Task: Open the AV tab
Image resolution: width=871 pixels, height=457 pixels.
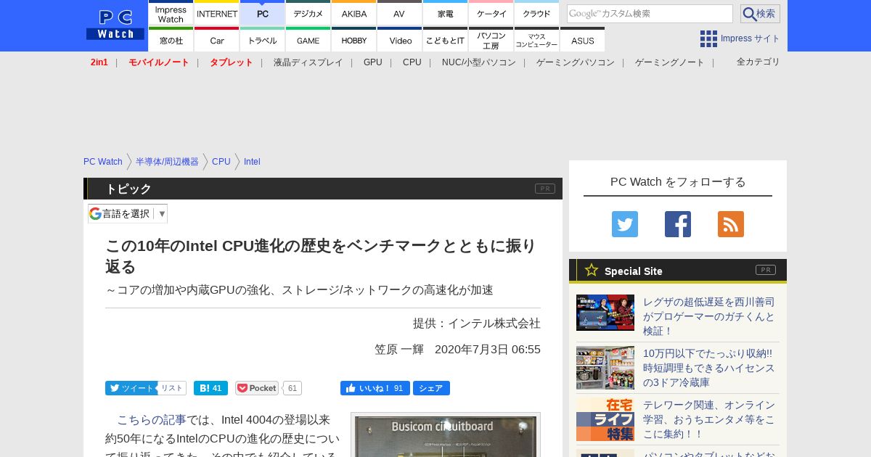Action: (400, 13)
